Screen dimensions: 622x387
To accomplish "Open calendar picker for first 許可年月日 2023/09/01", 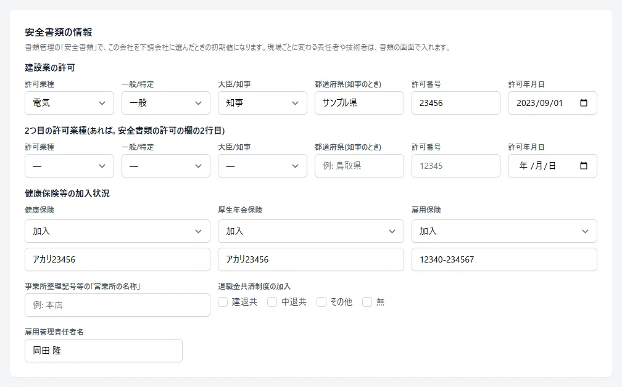I will coord(584,103).
